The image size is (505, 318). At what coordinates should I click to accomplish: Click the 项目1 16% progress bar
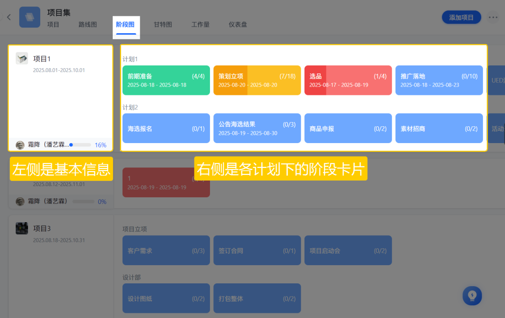80,145
